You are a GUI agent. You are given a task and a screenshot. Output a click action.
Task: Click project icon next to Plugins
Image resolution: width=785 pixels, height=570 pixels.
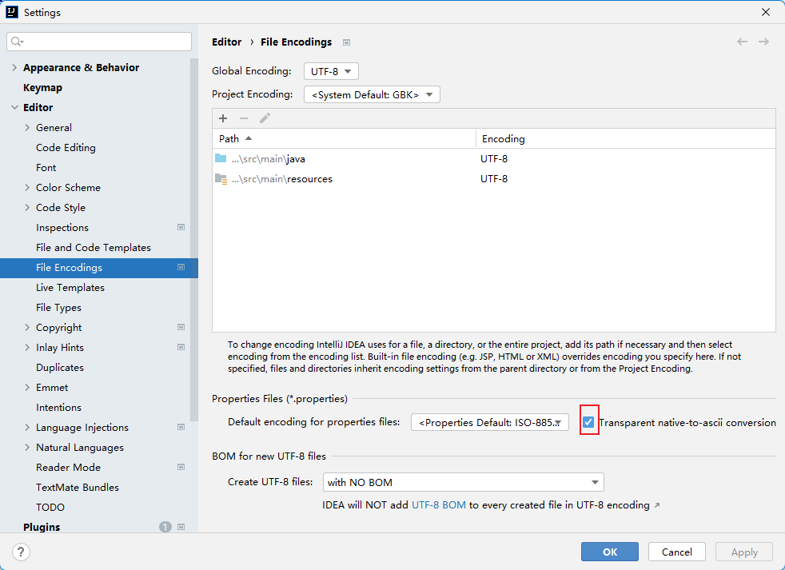point(181,527)
